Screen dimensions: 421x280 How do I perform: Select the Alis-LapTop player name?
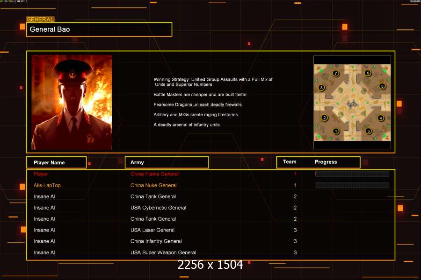(47, 185)
